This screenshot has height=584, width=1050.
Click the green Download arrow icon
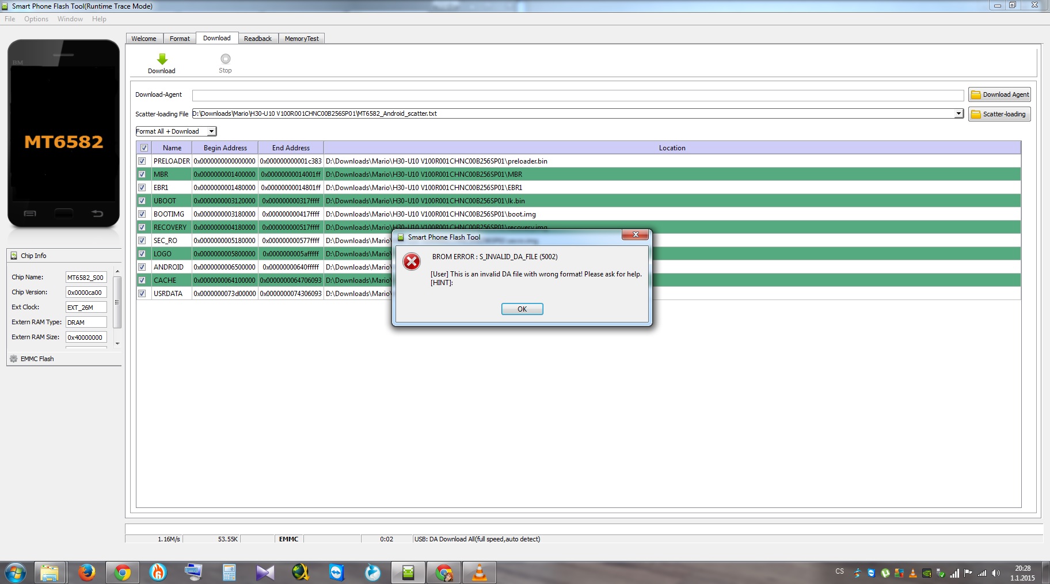(162, 59)
